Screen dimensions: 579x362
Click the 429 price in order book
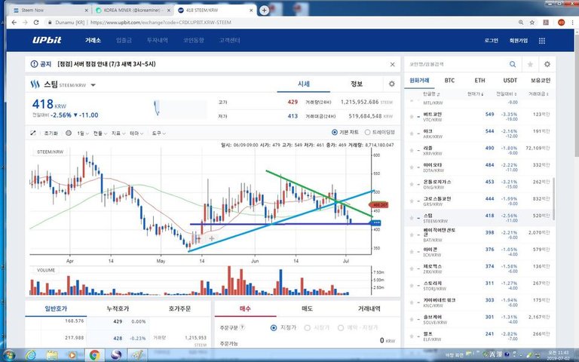pos(118,322)
